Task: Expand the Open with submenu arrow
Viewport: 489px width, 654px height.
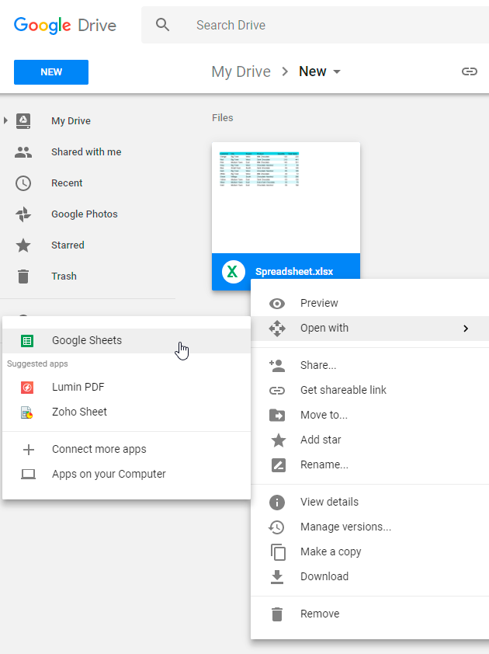Action: tap(466, 329)
